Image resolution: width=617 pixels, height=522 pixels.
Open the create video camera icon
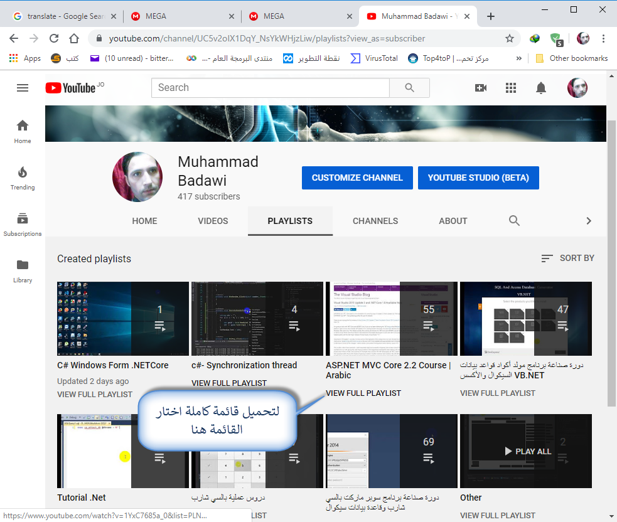[480, 88]
